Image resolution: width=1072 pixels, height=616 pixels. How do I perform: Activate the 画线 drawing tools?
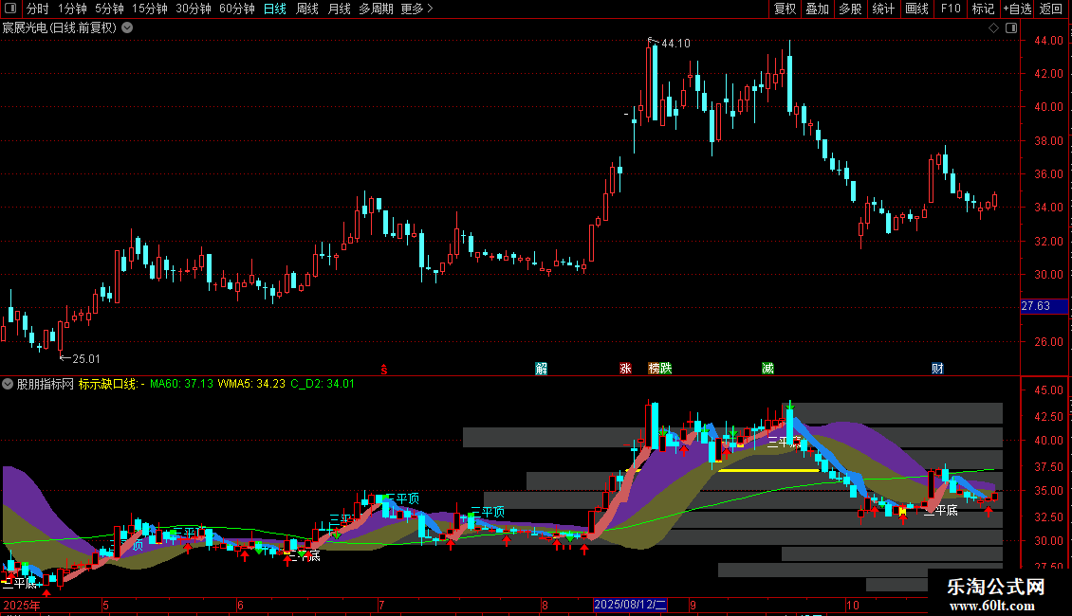pos(916,9)
